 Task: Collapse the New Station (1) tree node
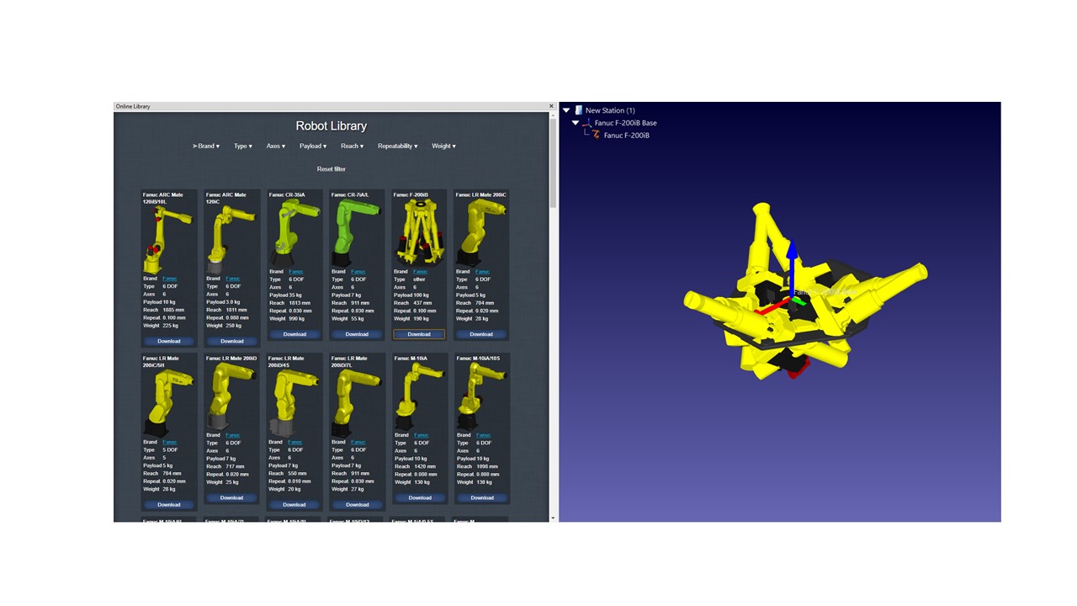pos(566,110)
